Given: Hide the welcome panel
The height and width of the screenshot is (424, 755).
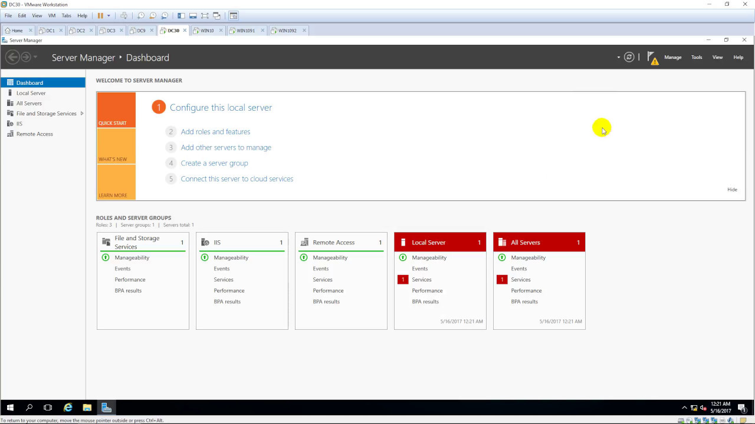Looking at the screenshot, I should click(732, 190).
